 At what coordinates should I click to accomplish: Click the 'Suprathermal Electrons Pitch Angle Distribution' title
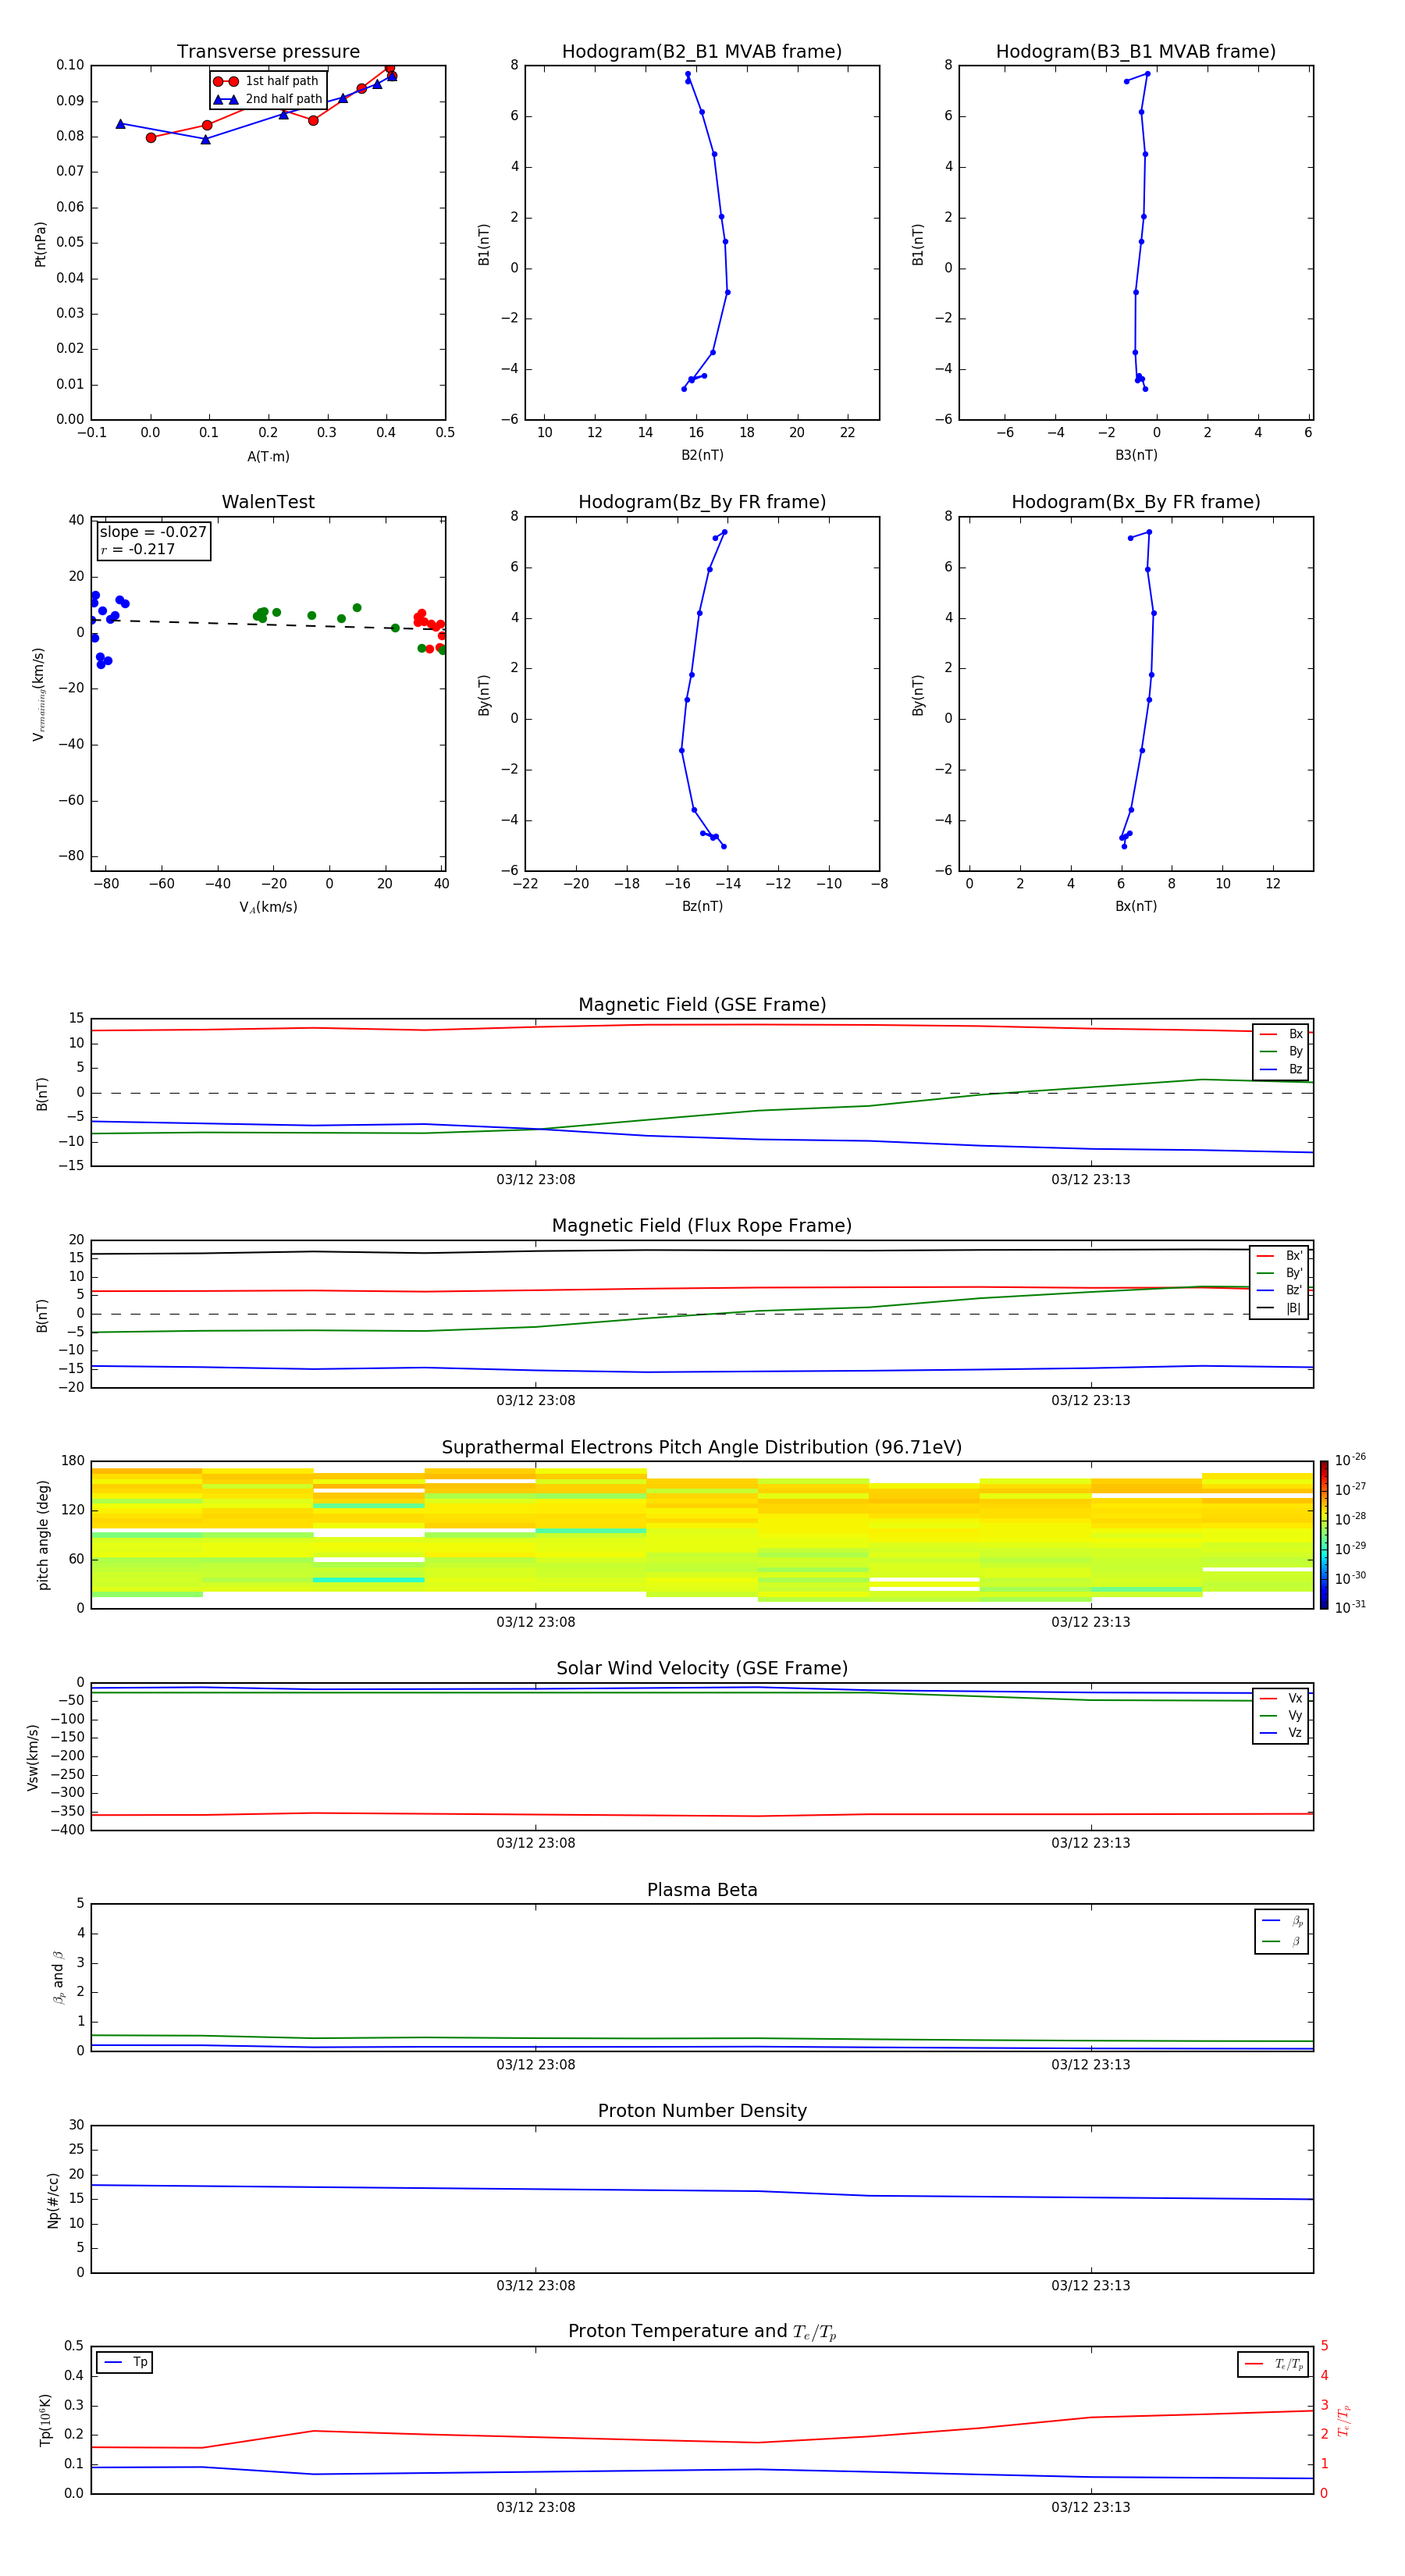tap(701, 1447)
